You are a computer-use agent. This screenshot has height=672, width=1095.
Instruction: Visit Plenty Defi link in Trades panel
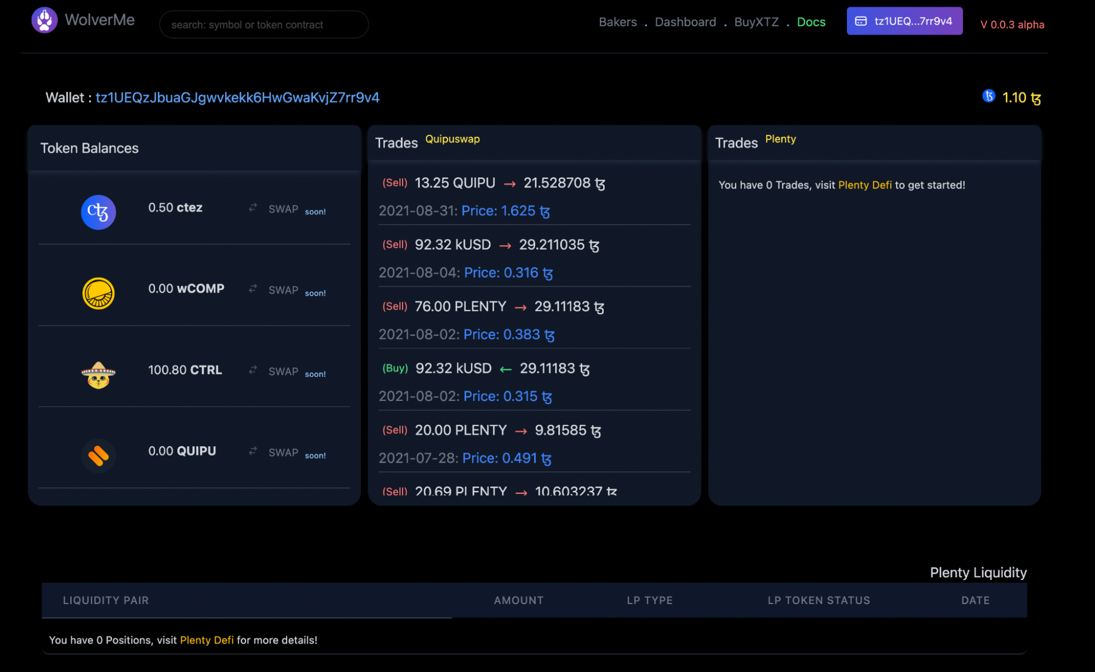point(864,185)
